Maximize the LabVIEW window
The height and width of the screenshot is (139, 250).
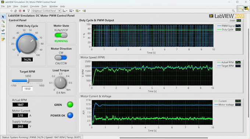tap(237, 2)
